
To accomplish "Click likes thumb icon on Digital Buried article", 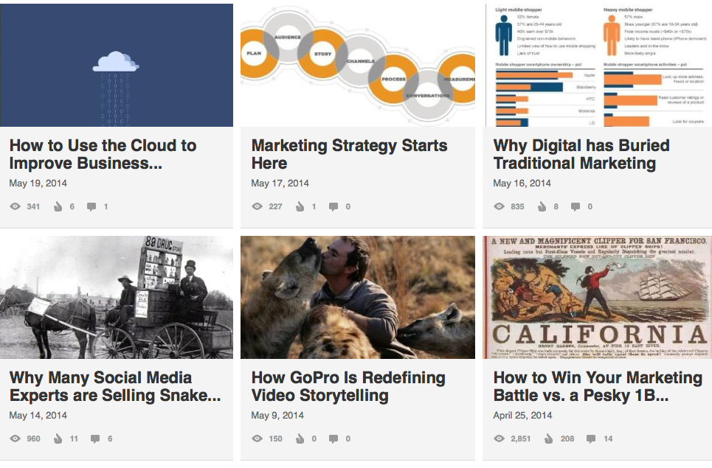I will (x=542, y=207).
